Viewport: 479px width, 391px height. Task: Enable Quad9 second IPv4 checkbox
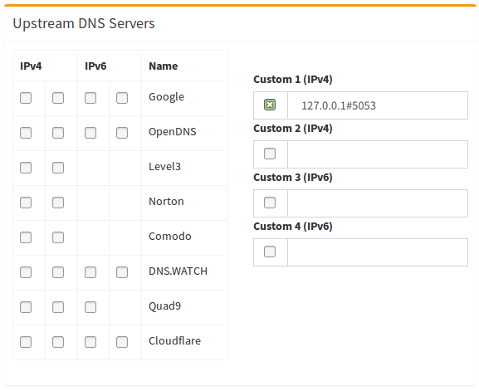coord(58,307)
